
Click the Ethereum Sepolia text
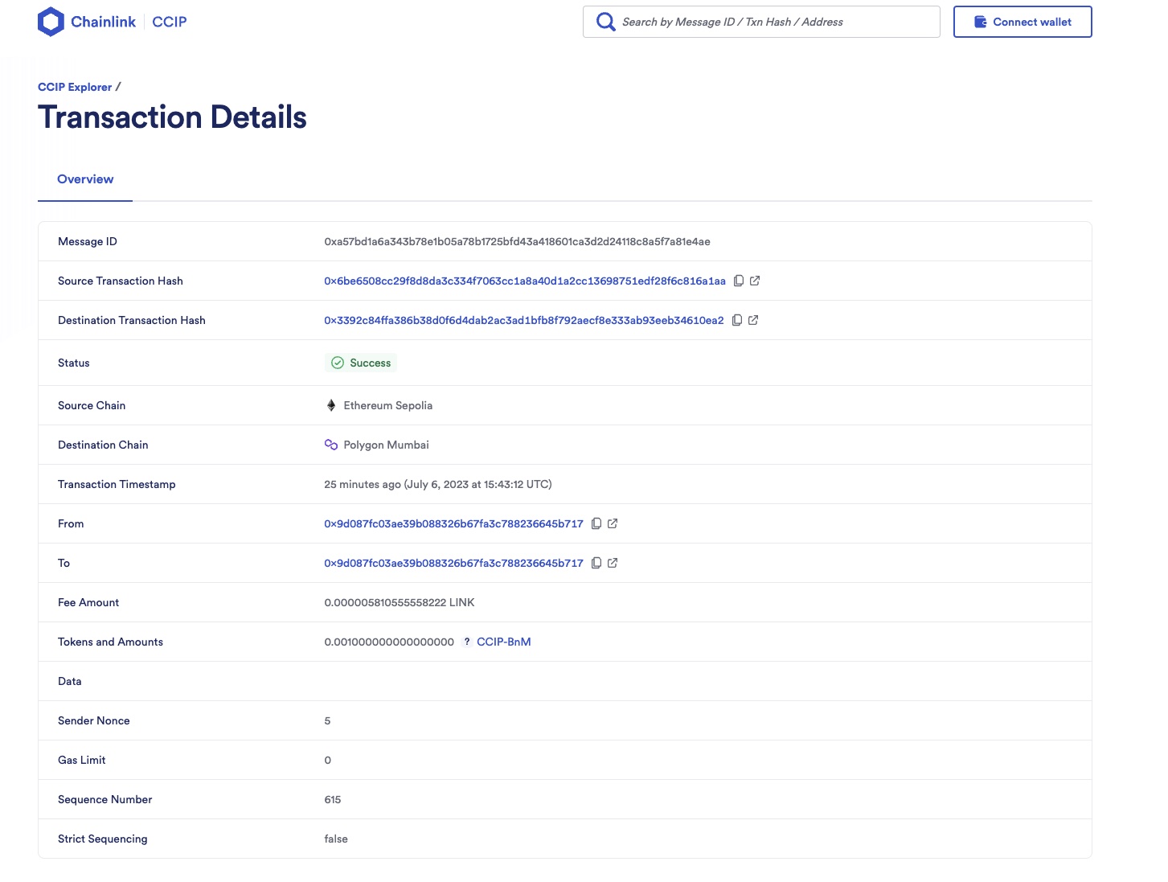point(388,405)
